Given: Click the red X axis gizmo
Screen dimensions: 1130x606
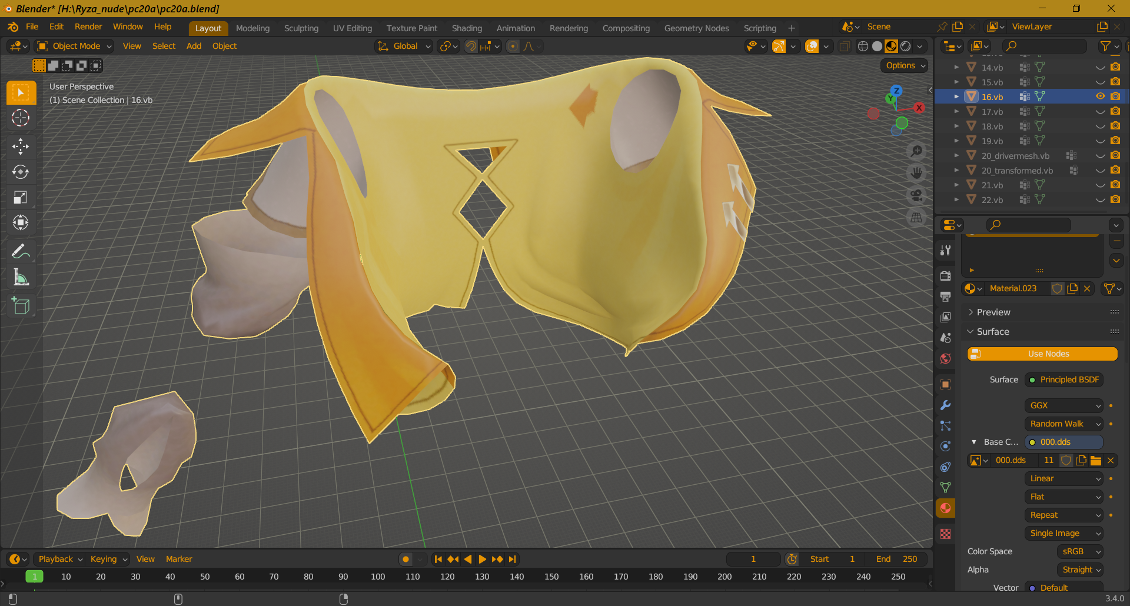Looking at the screenshot, I should (919, 108).
